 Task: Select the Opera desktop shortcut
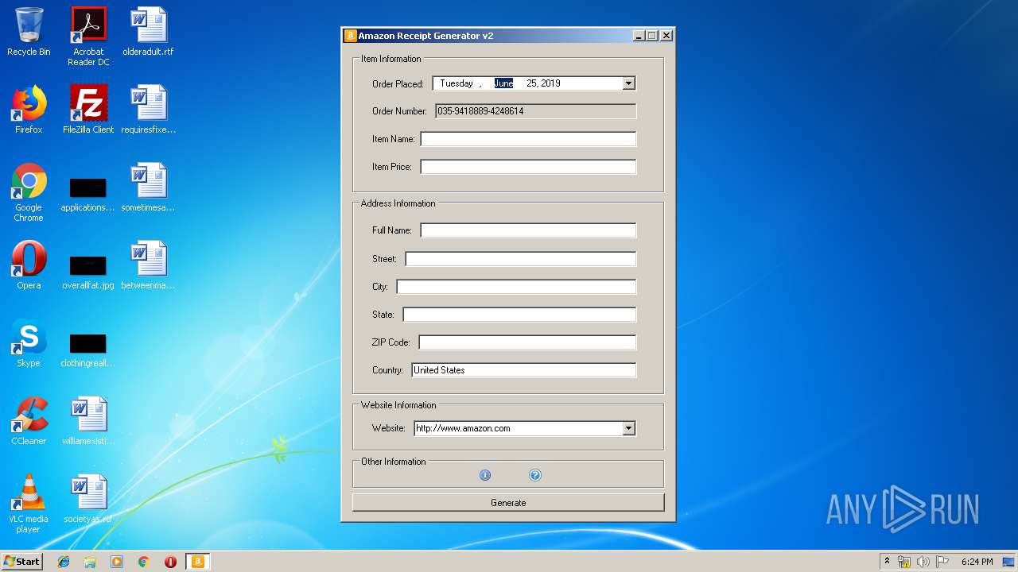point(29,265)
